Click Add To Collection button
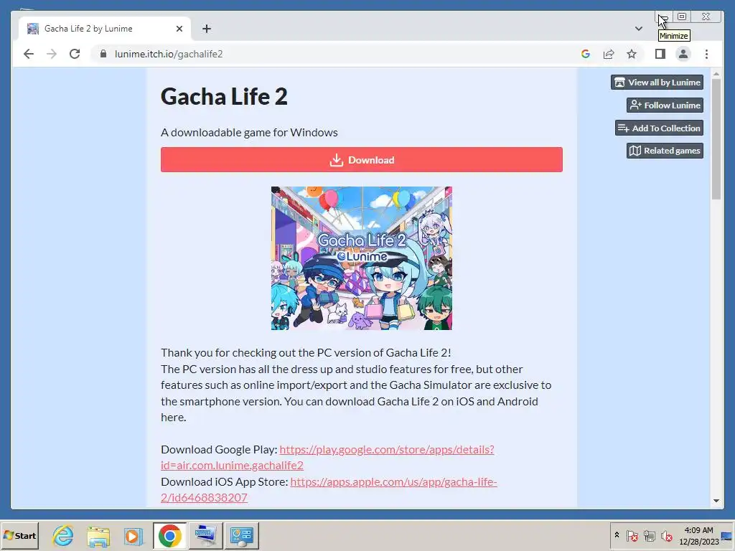 [x=659, y=128]
